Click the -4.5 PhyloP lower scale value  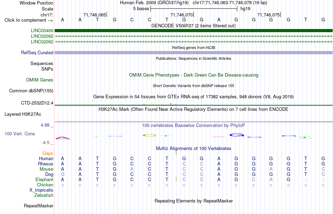coord(46,143)
